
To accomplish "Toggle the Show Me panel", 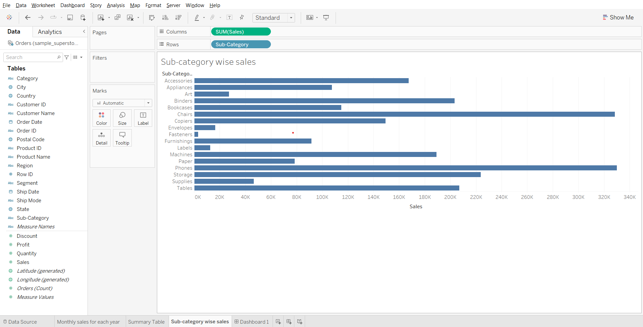I will click(x=618, y=17).
